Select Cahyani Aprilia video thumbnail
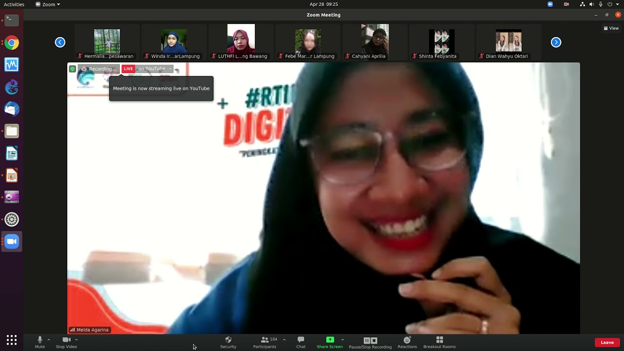The image size is (624, 351). 375,42
